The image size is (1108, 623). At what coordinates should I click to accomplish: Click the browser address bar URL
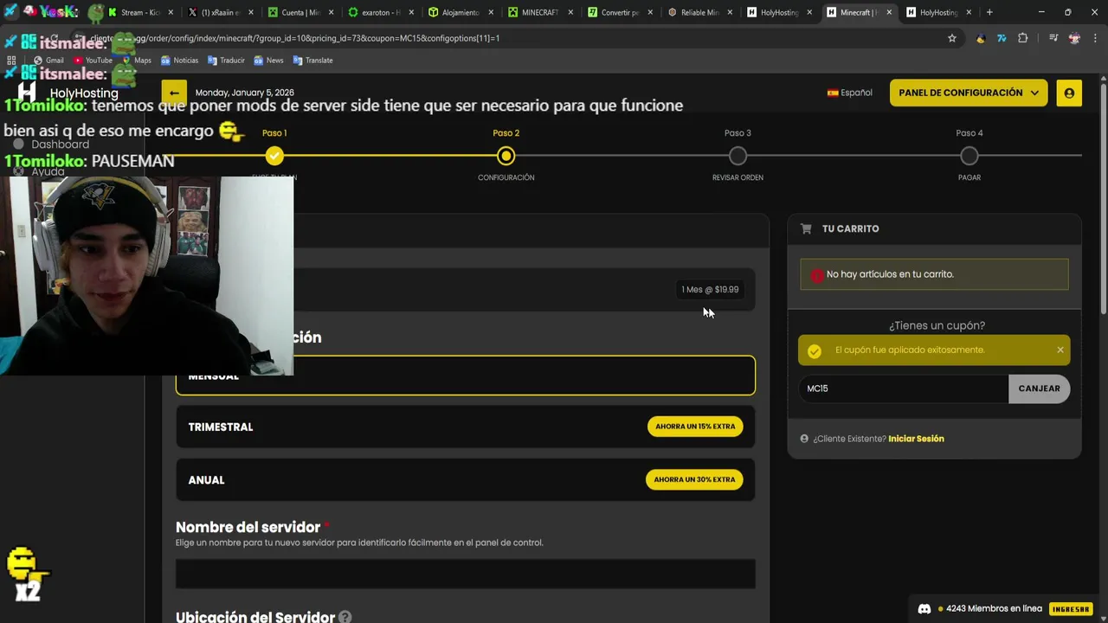coord(294,38)
